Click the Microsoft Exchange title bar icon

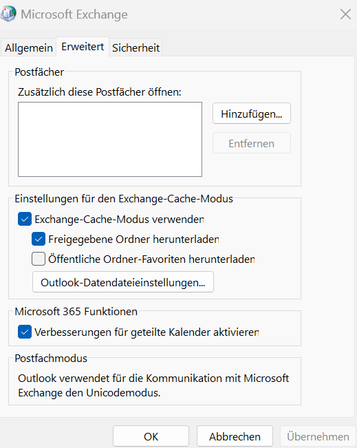[x=8, y=14]
